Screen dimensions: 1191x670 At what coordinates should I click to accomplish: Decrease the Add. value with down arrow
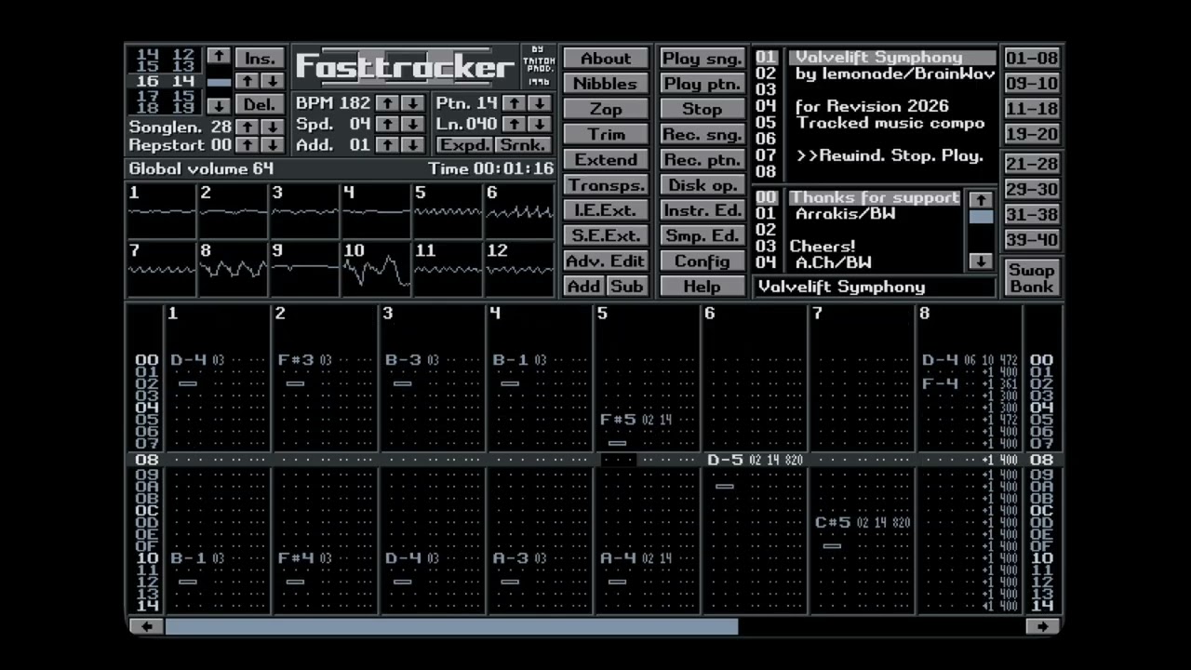coord(413,145)
